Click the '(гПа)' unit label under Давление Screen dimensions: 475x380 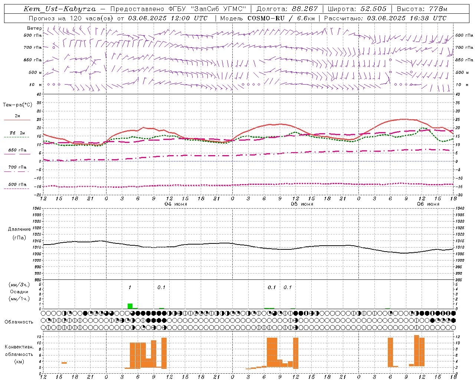(19, 238)
